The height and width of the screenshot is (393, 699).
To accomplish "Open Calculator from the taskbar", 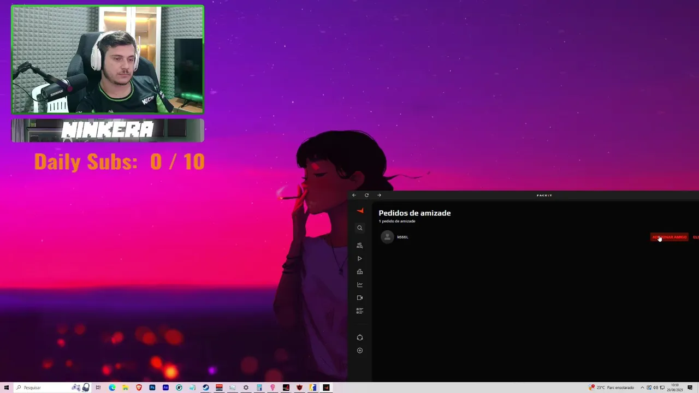I will (259, 388).
